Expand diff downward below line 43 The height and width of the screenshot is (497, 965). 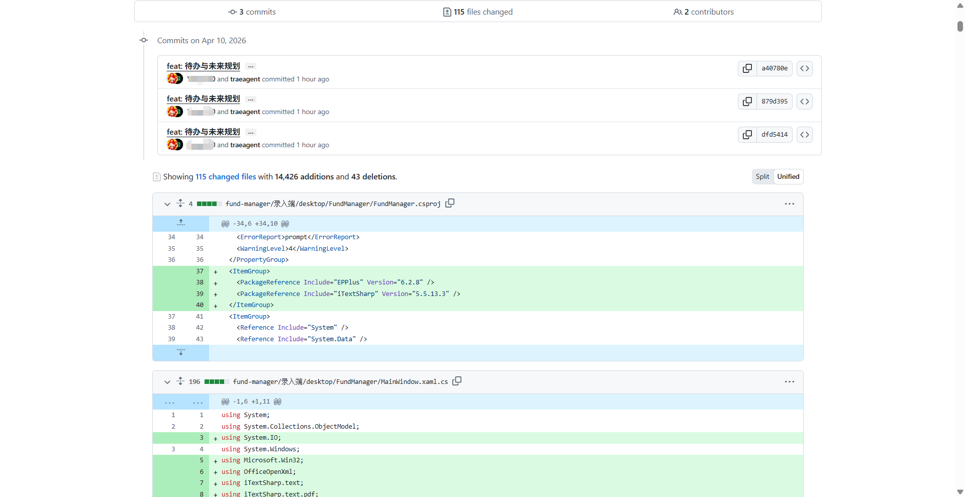point(181,352)
